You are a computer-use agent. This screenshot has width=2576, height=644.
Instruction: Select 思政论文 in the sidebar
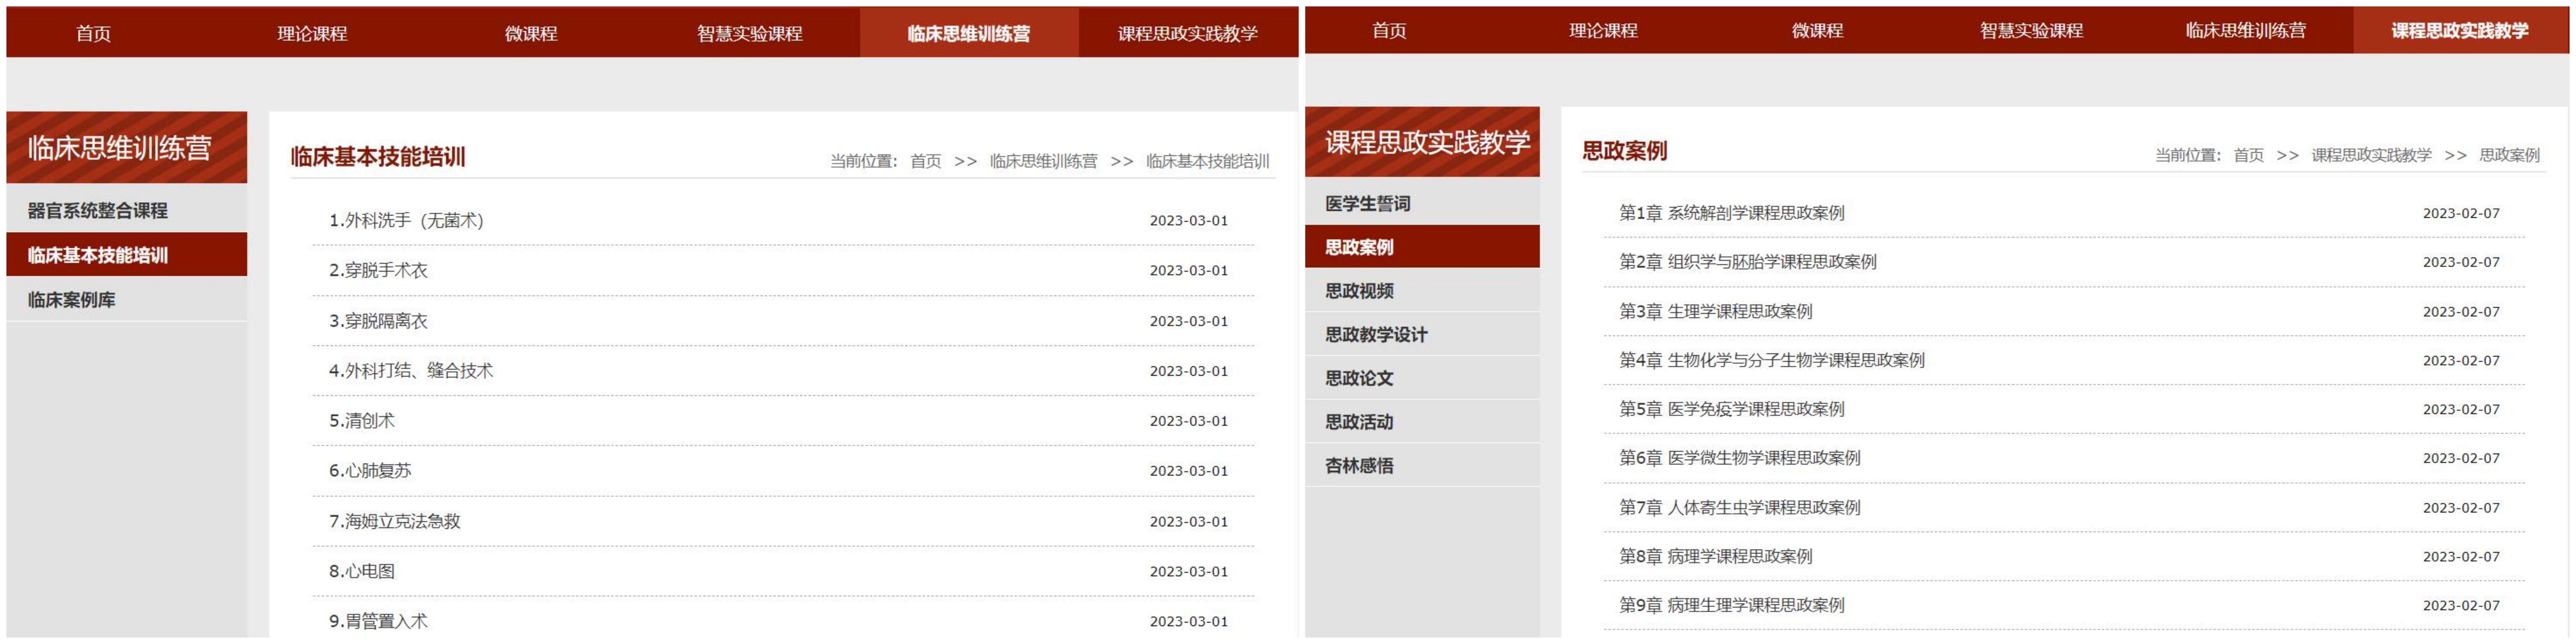click(x=1359, y=378)
